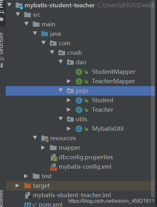Select dbconfig.properties in the tree
The image size is (157, 207).
tap(86, 158)
